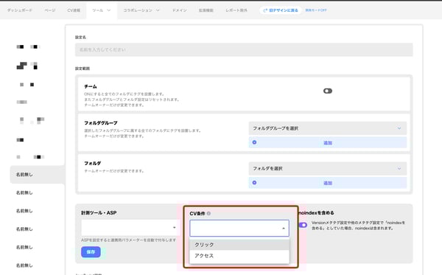Open the コラボレーション menu tab
Image resolution: width=442 pixels, height=275 pixels.
click(141, 10)
